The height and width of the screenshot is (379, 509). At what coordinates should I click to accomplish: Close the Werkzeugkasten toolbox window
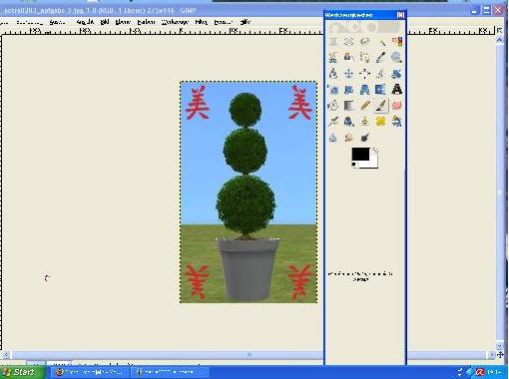[400, 15]
